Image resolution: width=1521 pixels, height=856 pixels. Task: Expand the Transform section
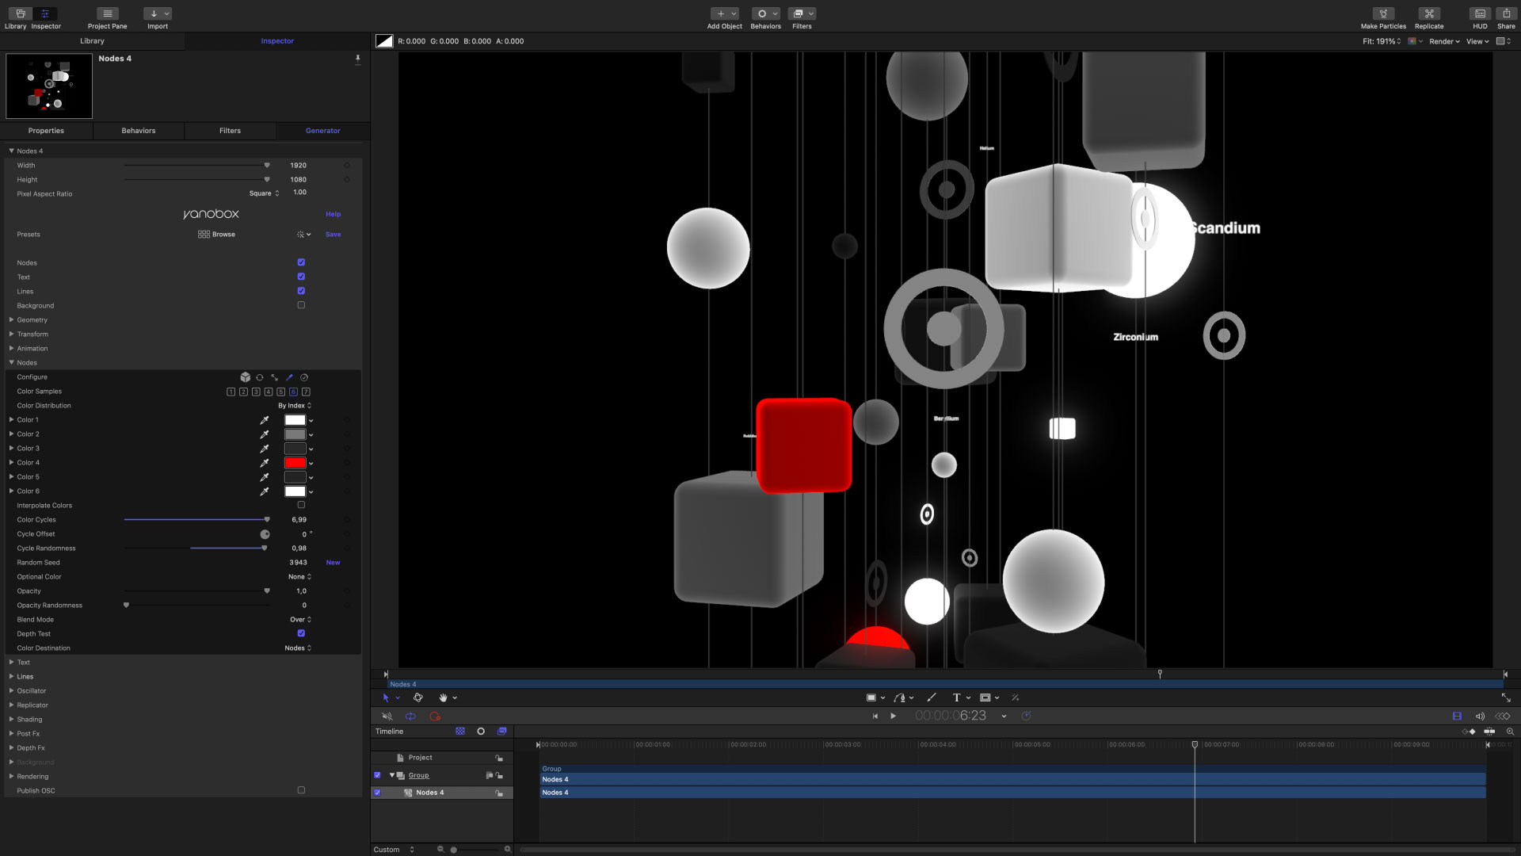[11, 334]
